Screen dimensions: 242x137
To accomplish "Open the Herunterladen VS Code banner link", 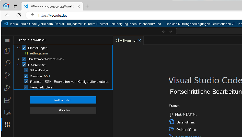I will (226, 24).
